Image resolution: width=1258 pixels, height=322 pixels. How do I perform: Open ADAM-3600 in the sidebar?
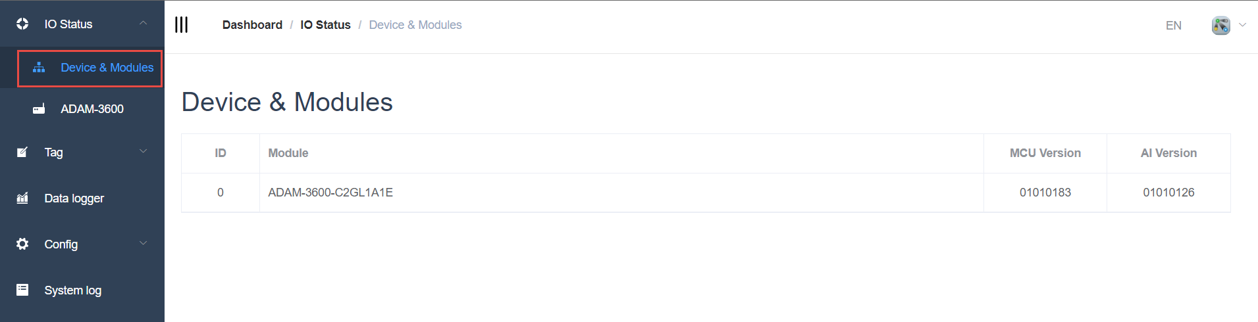92,109
